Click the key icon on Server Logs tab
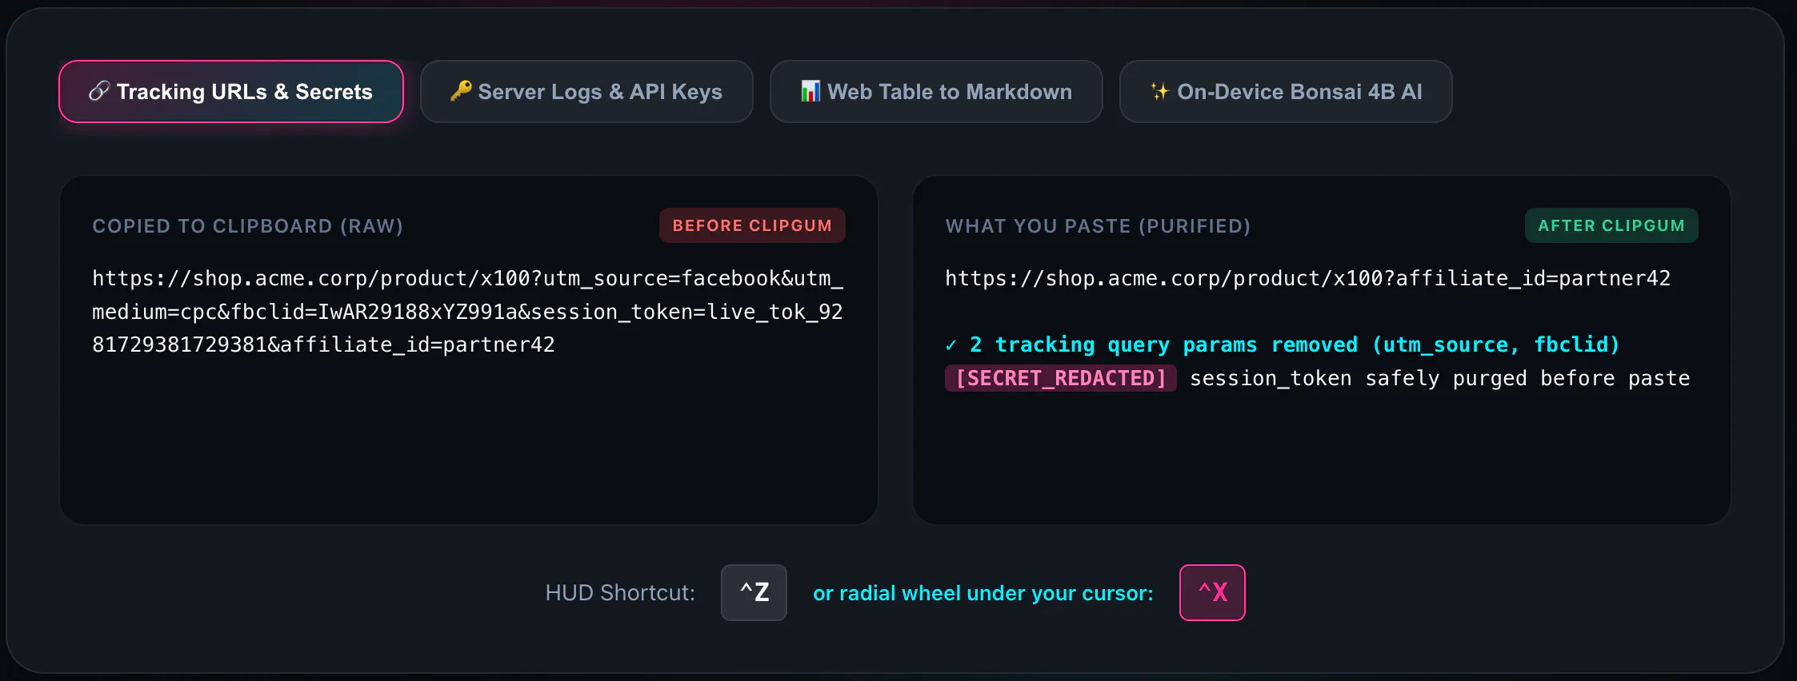Screen dimensions: 1797x681 tap(461, 91)
